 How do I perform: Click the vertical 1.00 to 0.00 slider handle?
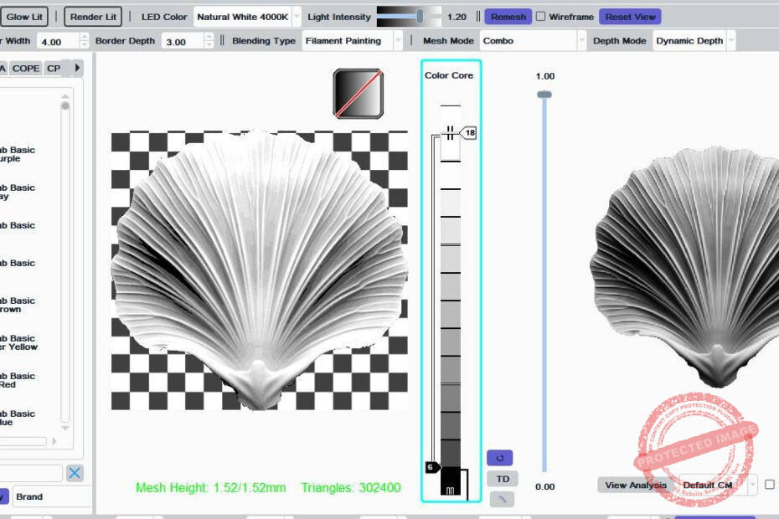(544, 95)
